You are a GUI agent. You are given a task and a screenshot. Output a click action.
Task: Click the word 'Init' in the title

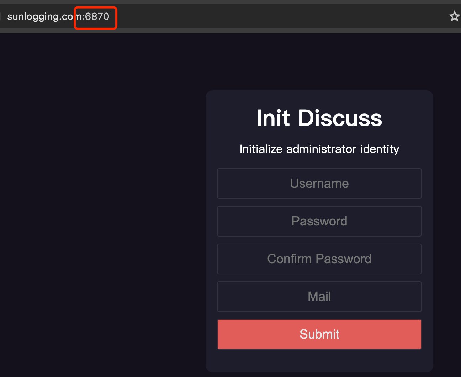click(273, 118)
